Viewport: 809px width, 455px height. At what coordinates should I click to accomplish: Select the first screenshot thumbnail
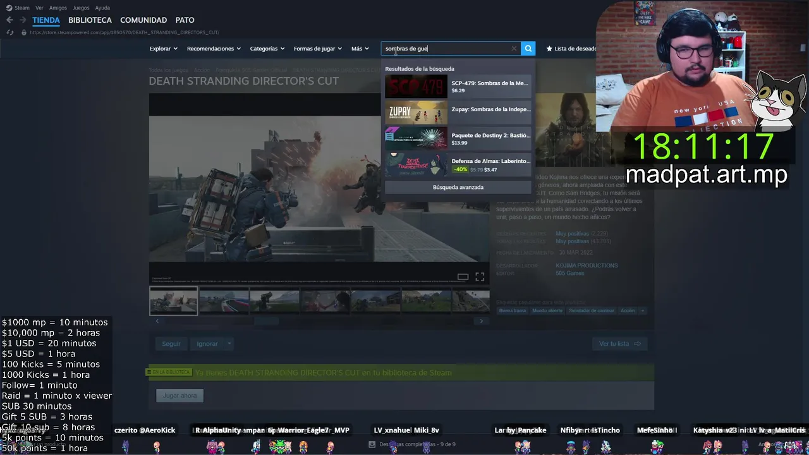pyautogui.click(x=173, y=301)
